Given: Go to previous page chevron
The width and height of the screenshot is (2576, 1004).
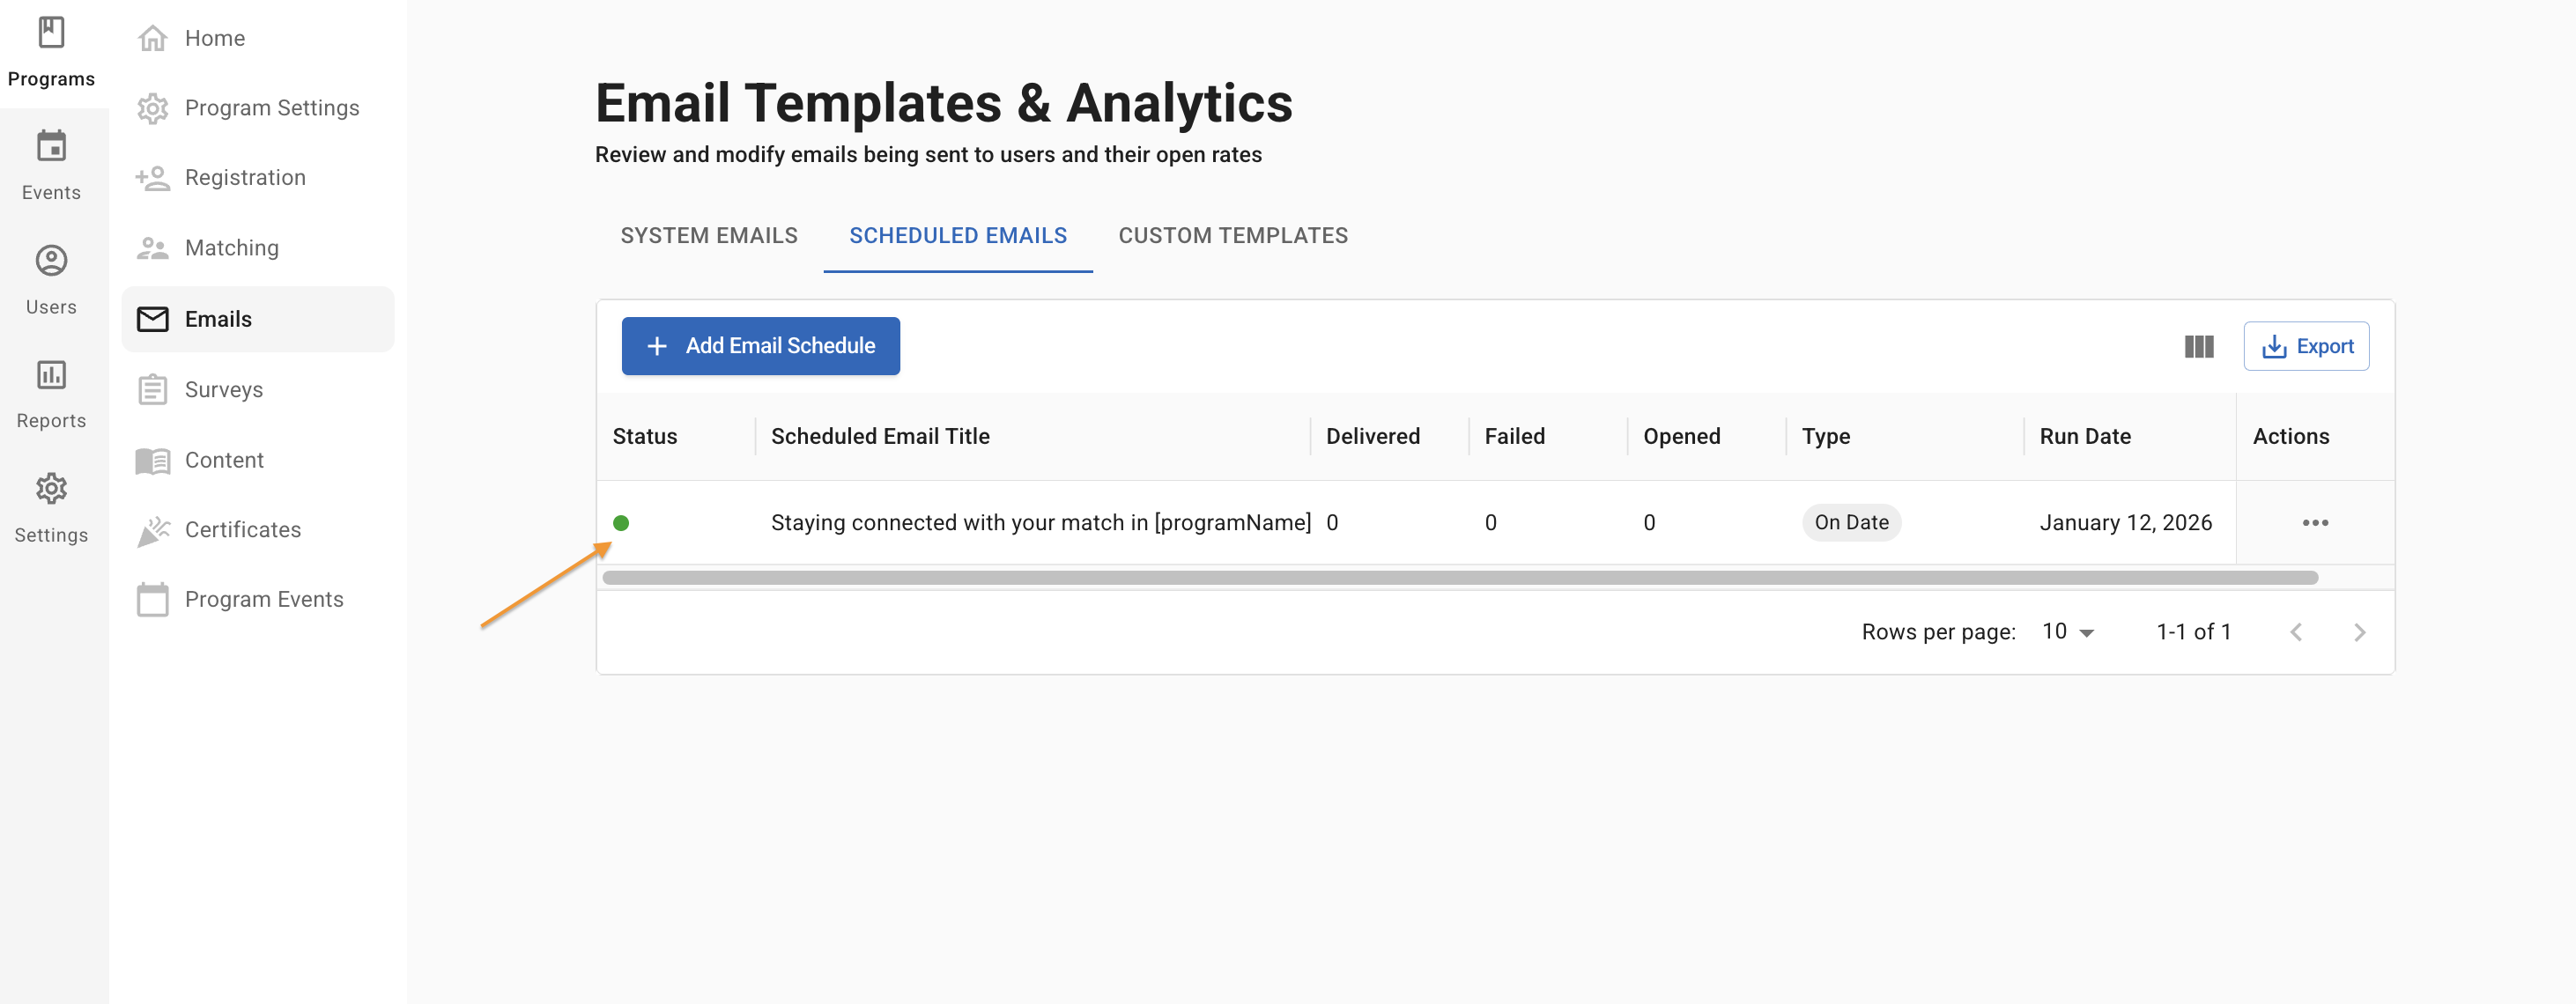Looking at the screenshot, I should pyautogui.click(x=2296, y=632).
